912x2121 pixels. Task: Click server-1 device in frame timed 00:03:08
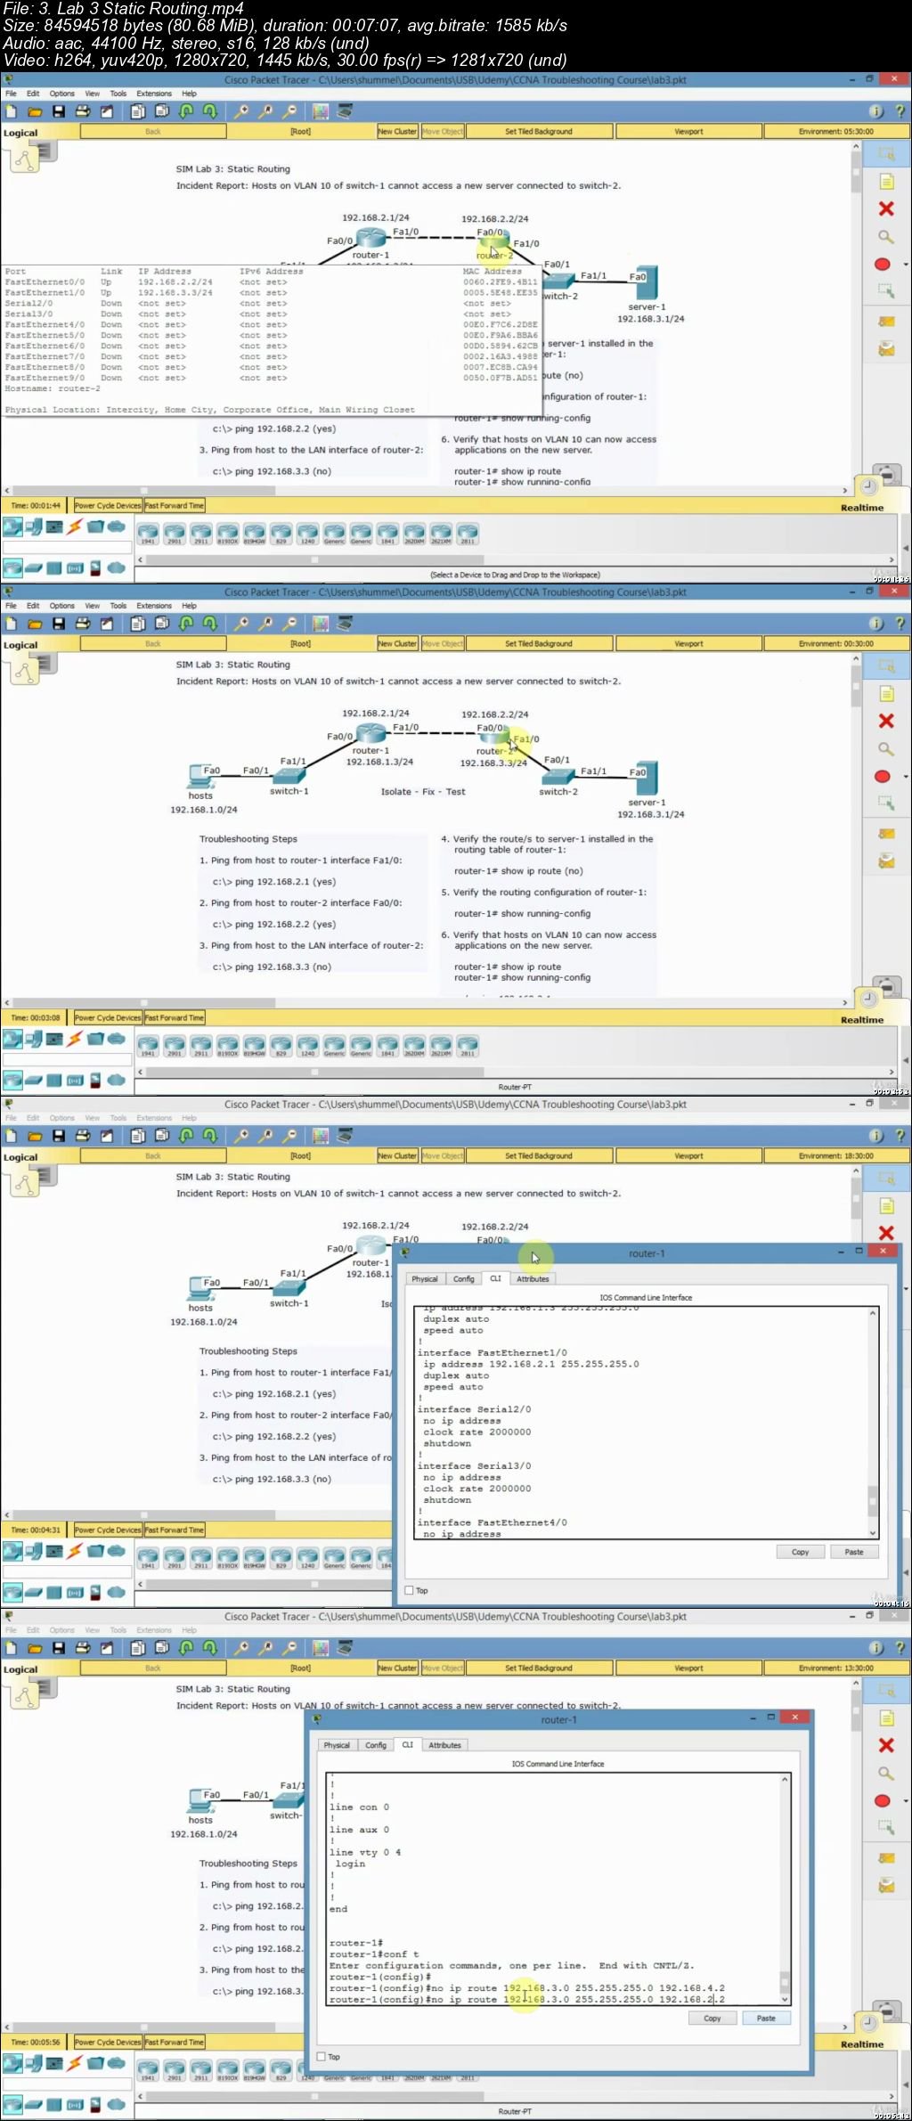tap(647, 779)
